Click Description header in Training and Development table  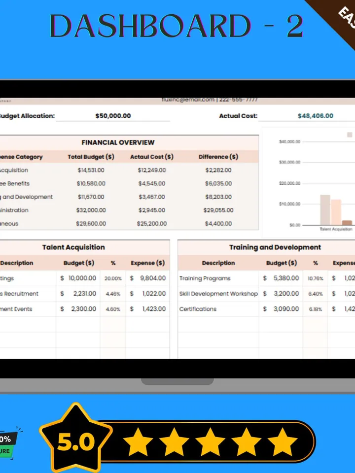pyautogui.click(x=218, y=263)
